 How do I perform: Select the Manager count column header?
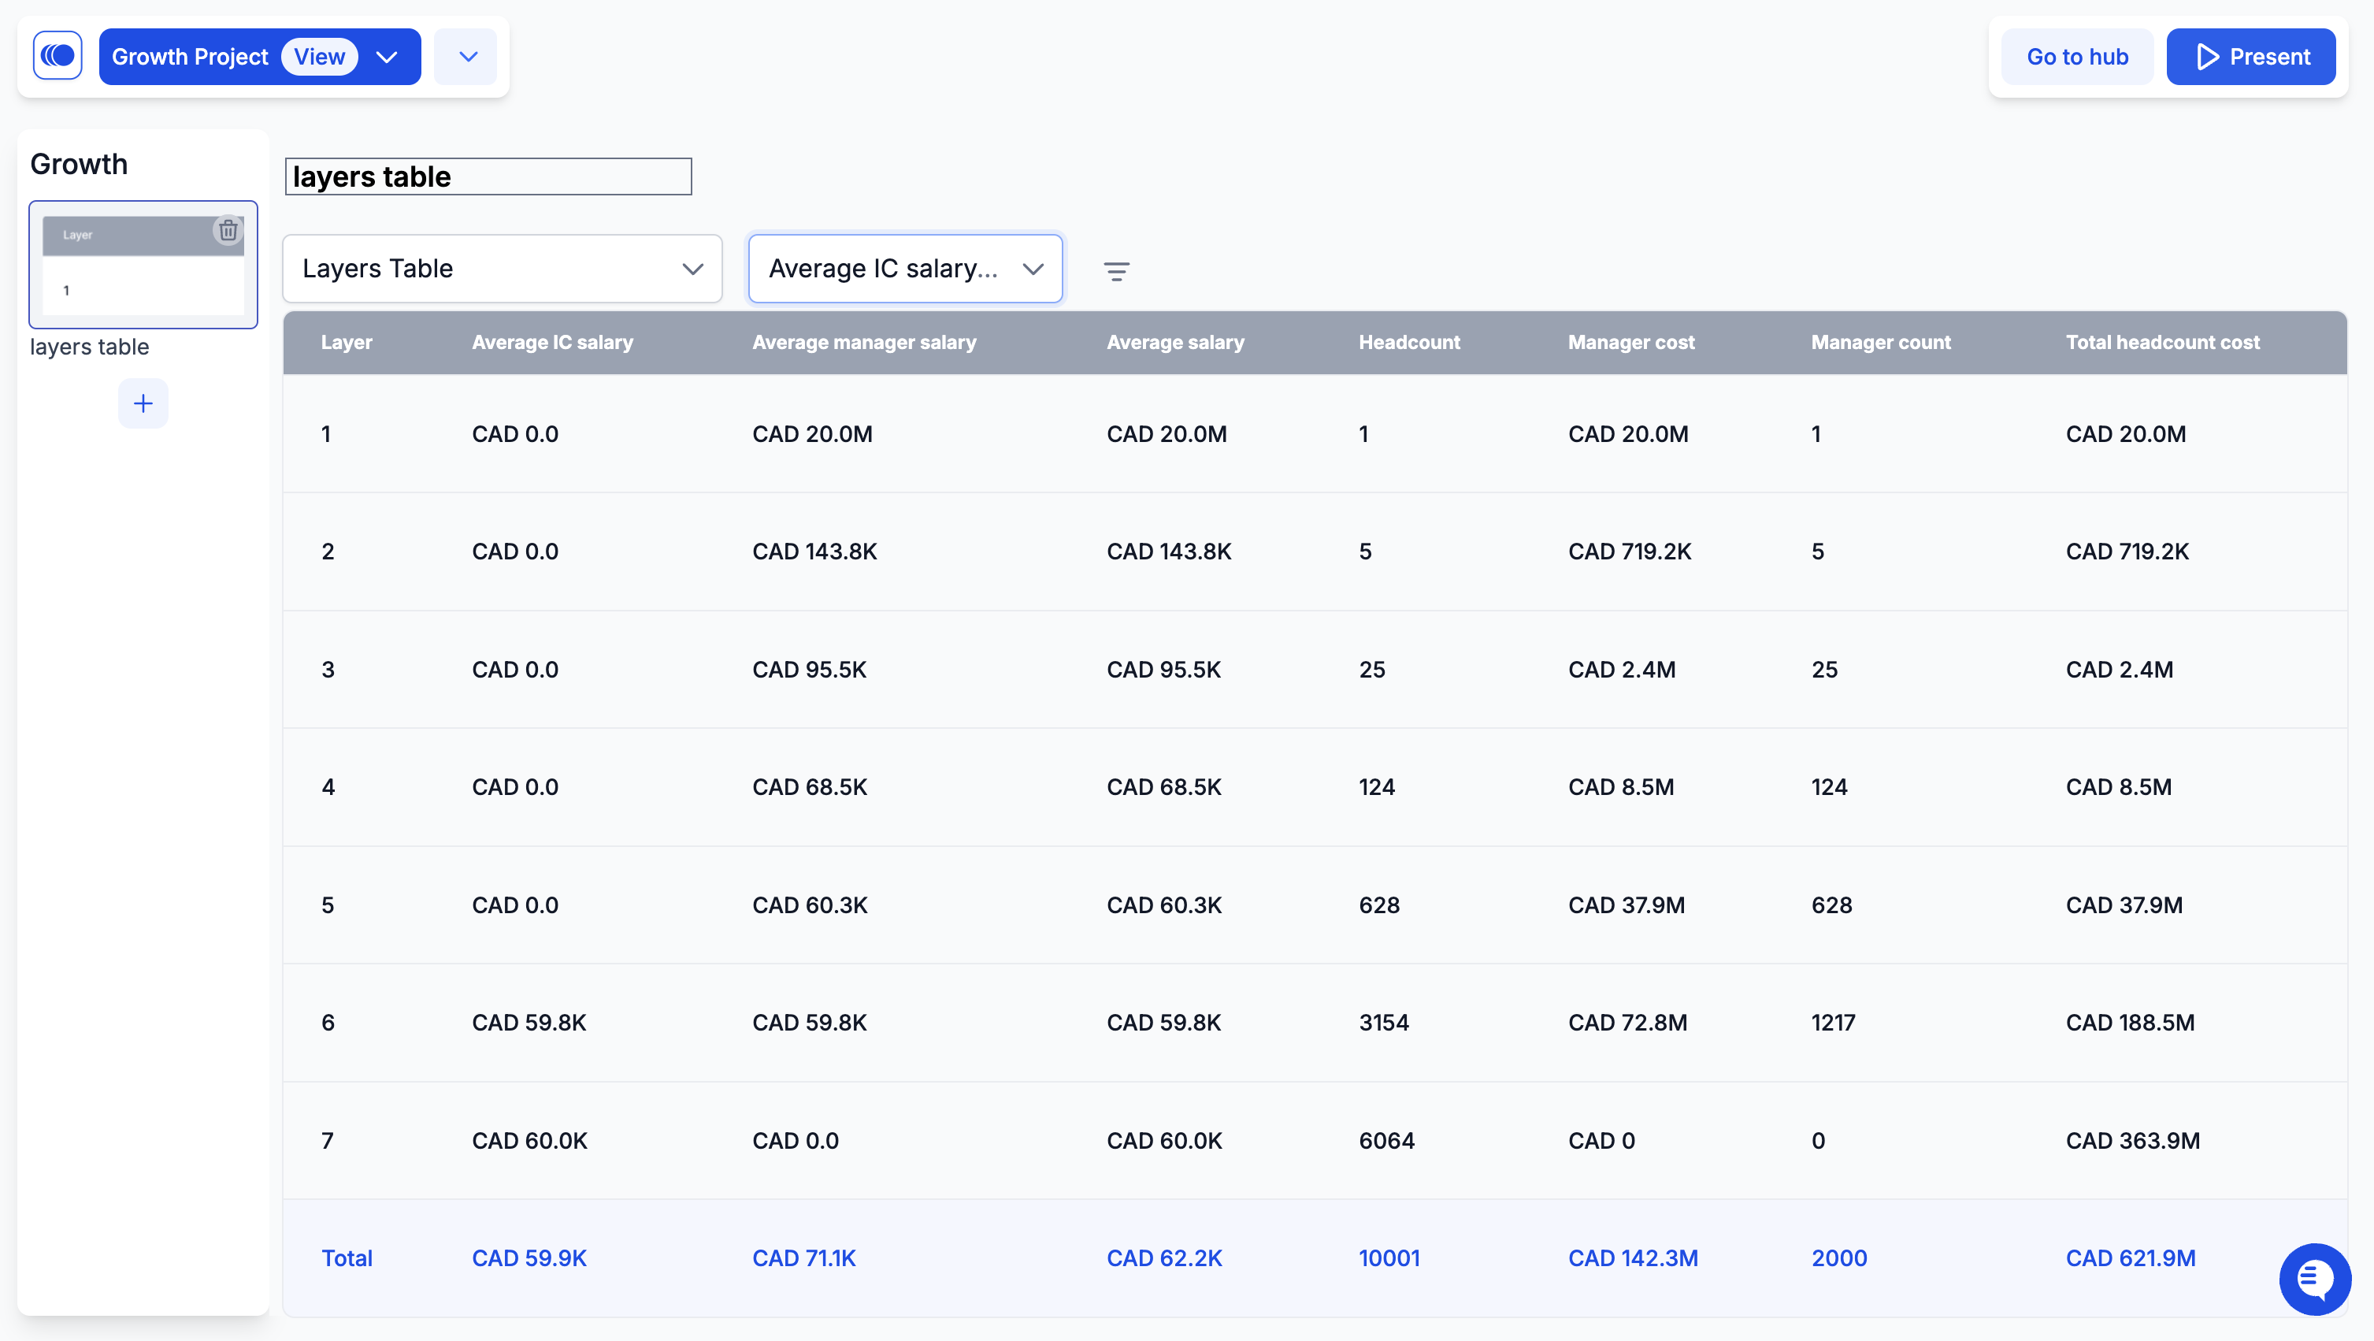tap(1880, 342)
